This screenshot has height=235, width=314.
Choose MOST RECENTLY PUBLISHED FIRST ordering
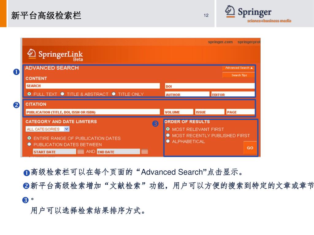point(168,135)
